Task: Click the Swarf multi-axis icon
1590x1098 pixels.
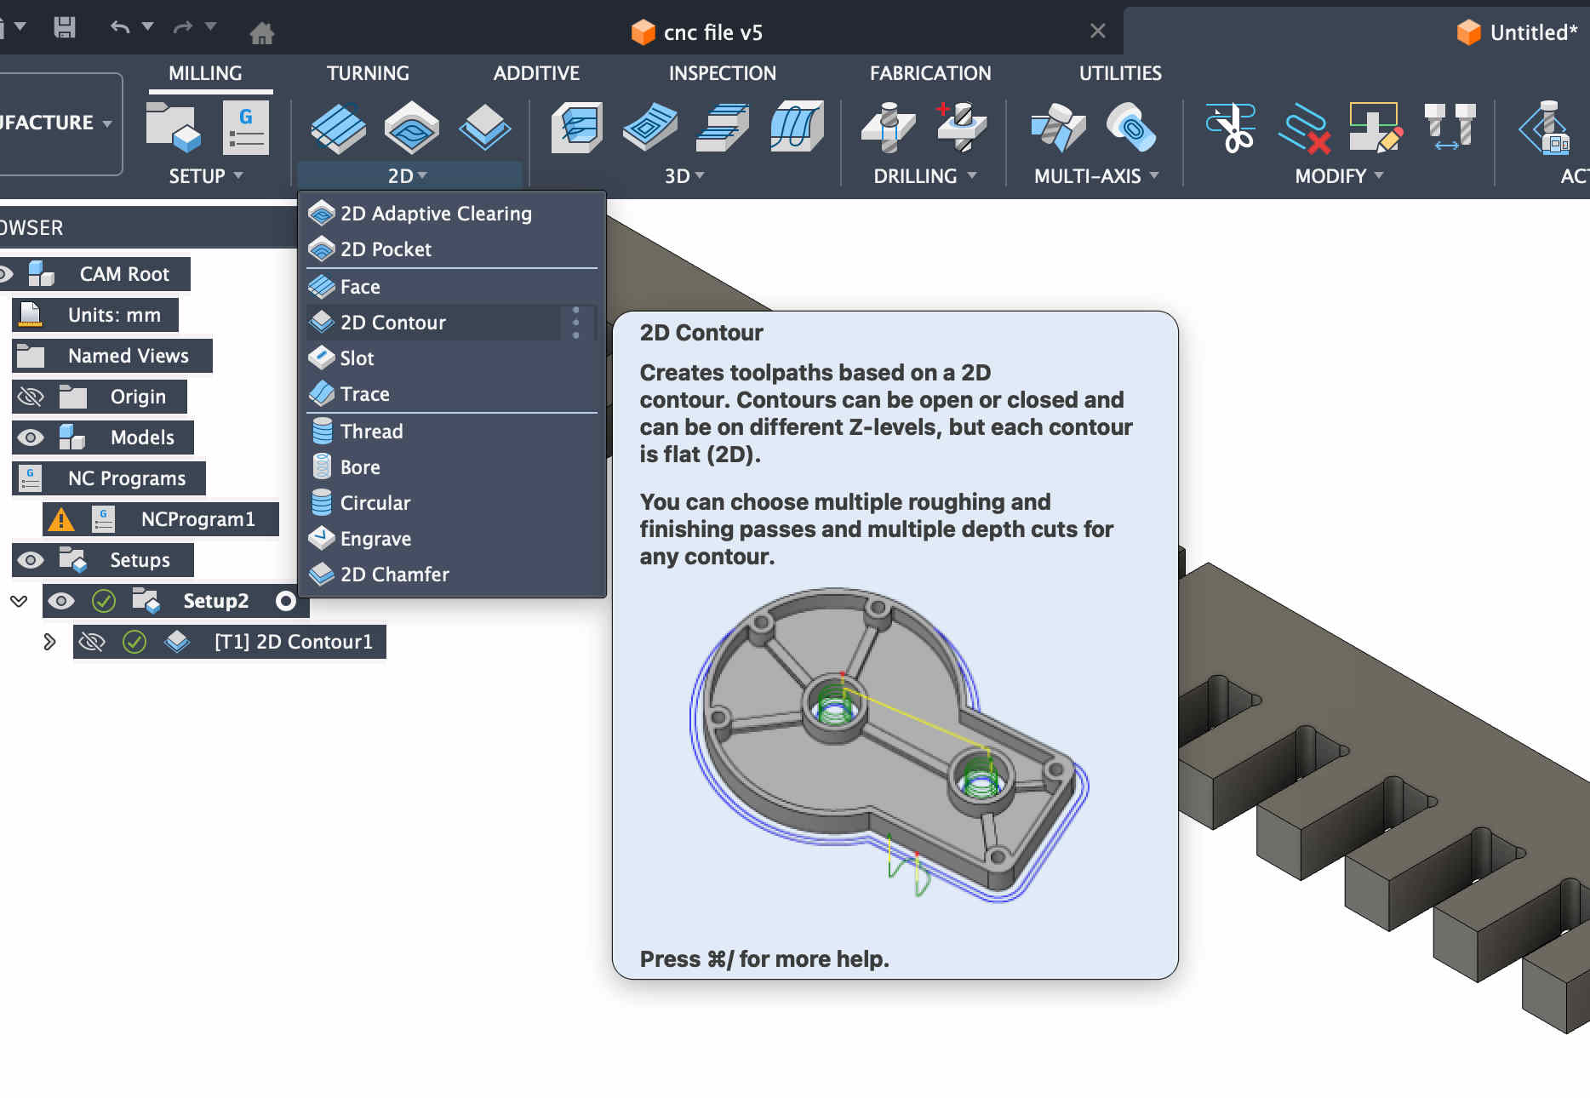Action: 1058,128
